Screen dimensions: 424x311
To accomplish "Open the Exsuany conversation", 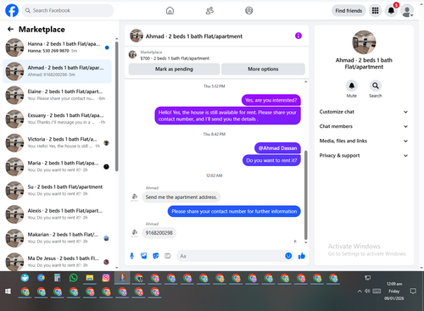I will click(x=57, y=119).
